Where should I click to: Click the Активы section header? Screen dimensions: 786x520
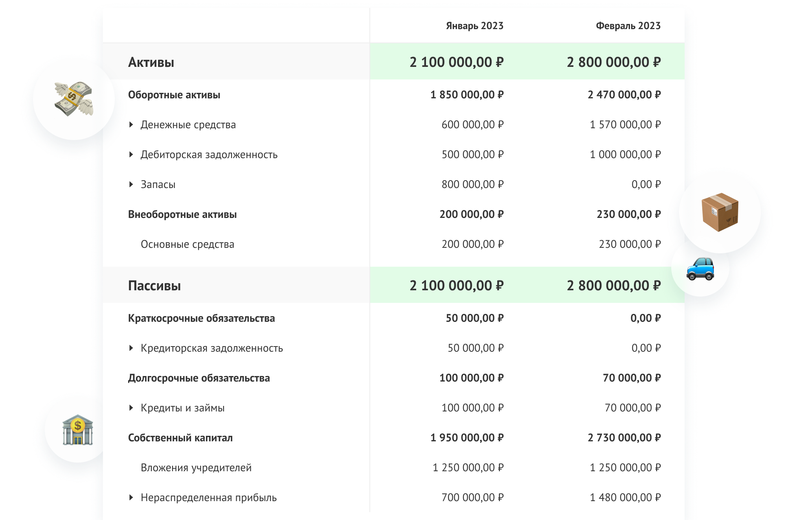[x=151, y=62]
